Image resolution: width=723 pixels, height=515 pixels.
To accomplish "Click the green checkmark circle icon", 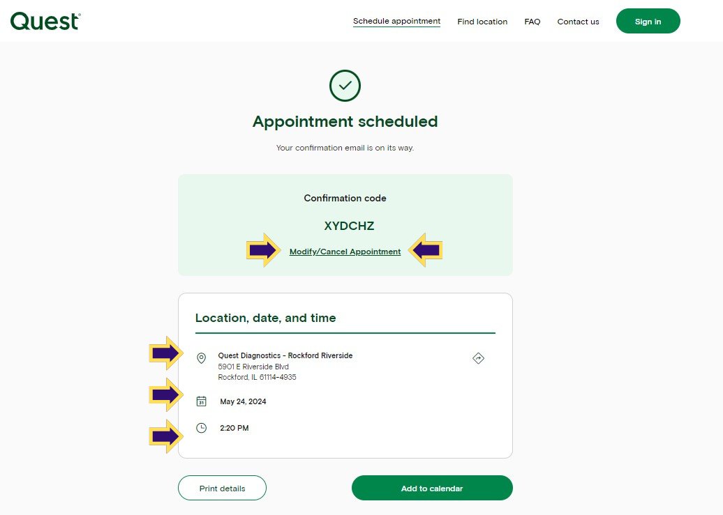I will pyautogui.click(x=345, y=86).
